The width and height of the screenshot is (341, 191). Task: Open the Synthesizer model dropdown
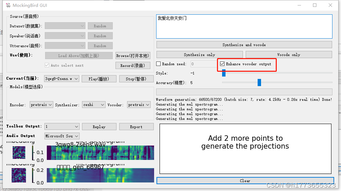(94, 105)
